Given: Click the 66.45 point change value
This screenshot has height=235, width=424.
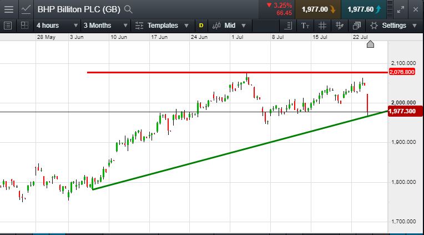Looking at the screenshot, I should 284,13.
